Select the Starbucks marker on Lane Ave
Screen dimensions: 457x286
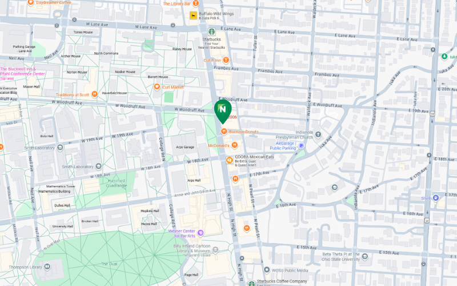click(211, 32)
